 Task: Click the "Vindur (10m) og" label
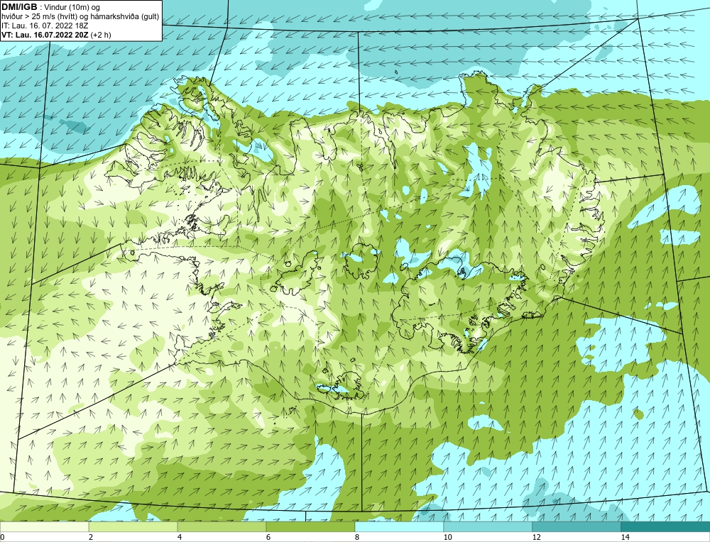point(73,8)
